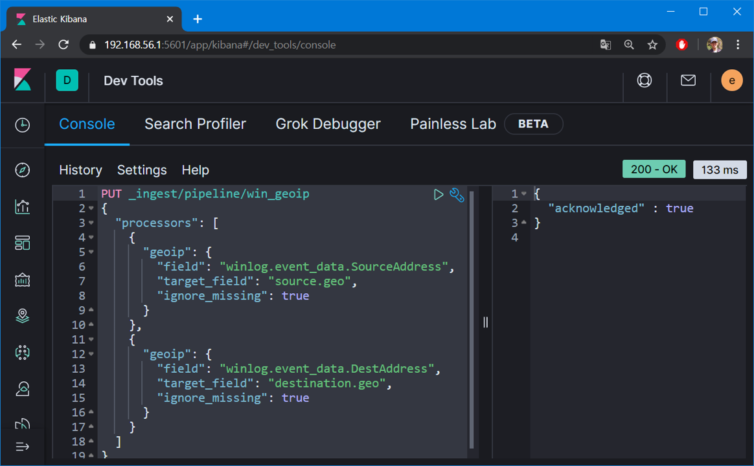
Task: Open the sidebar icon just below Machine Learning
Action: 22,389
